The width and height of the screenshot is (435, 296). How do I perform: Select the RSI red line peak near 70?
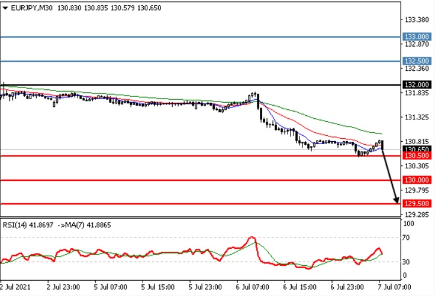(252, 238)
